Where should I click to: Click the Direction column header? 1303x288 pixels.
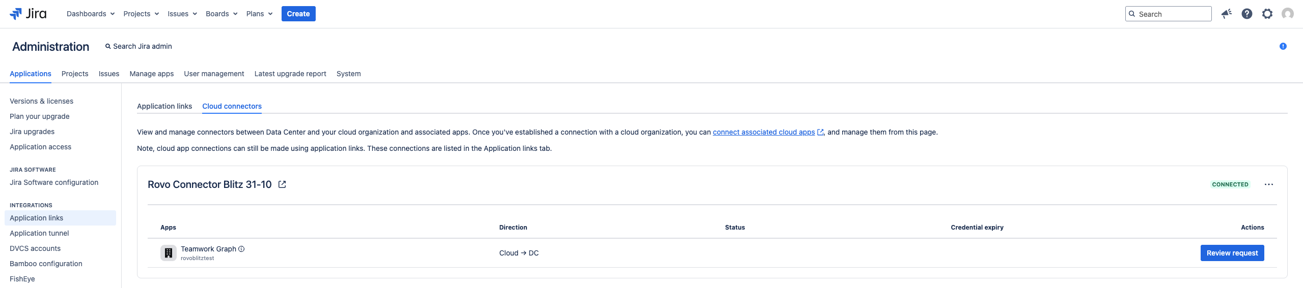pos(513,228)
